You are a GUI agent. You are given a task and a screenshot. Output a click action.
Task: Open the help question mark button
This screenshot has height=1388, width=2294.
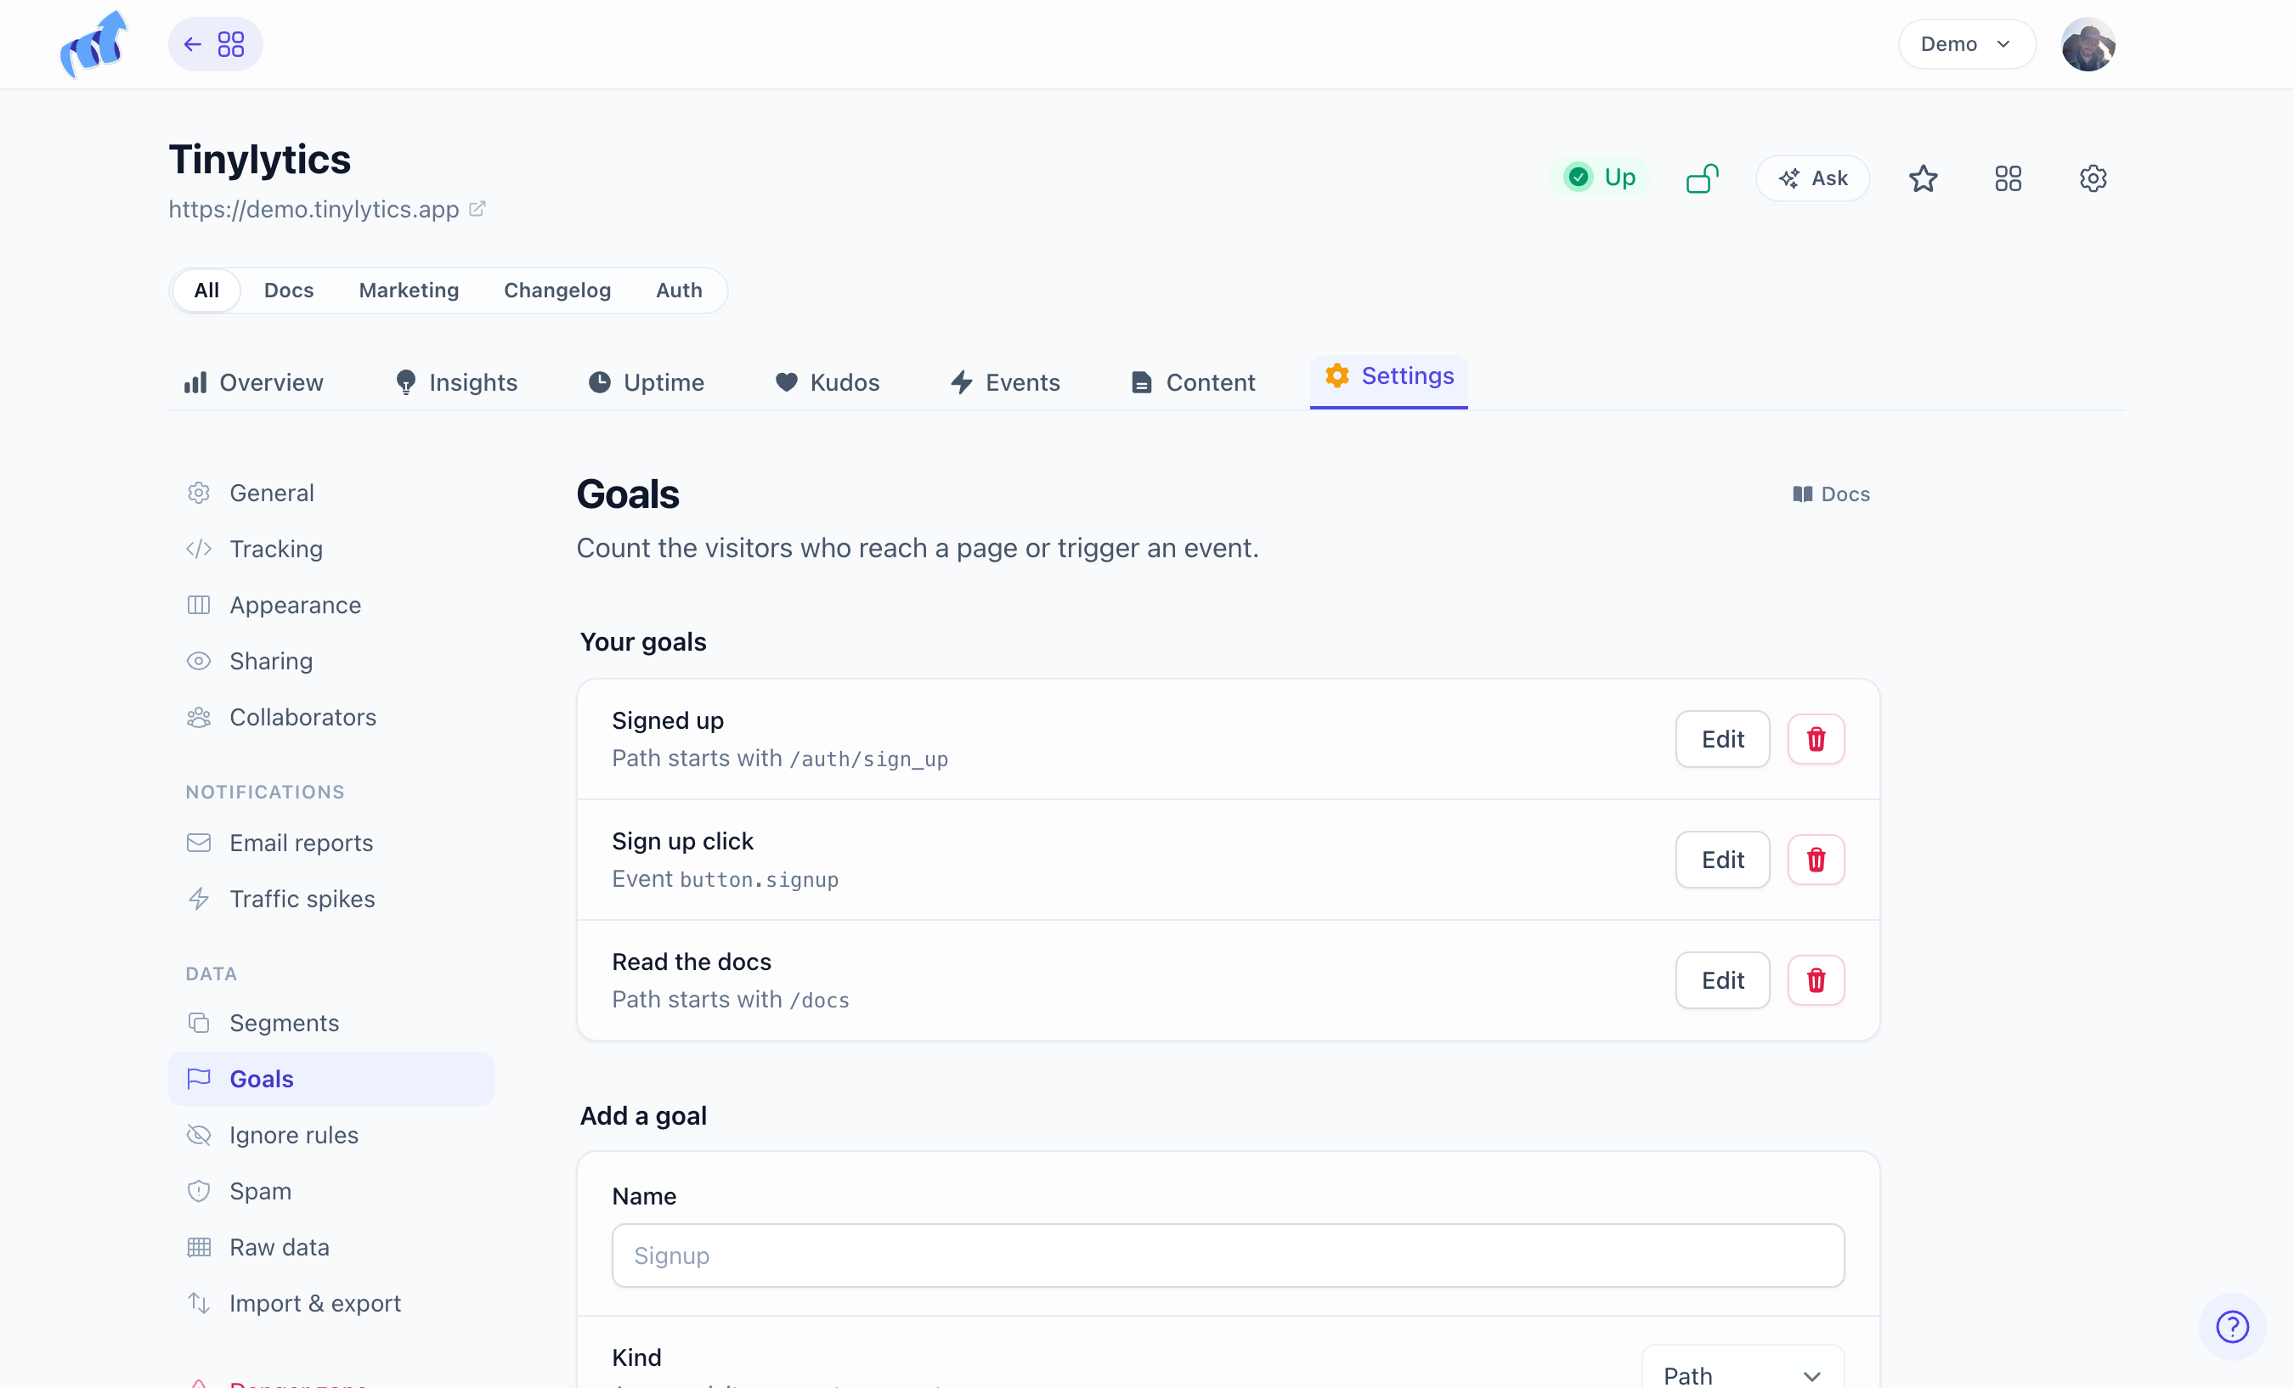click(x=2232, y=1327)
